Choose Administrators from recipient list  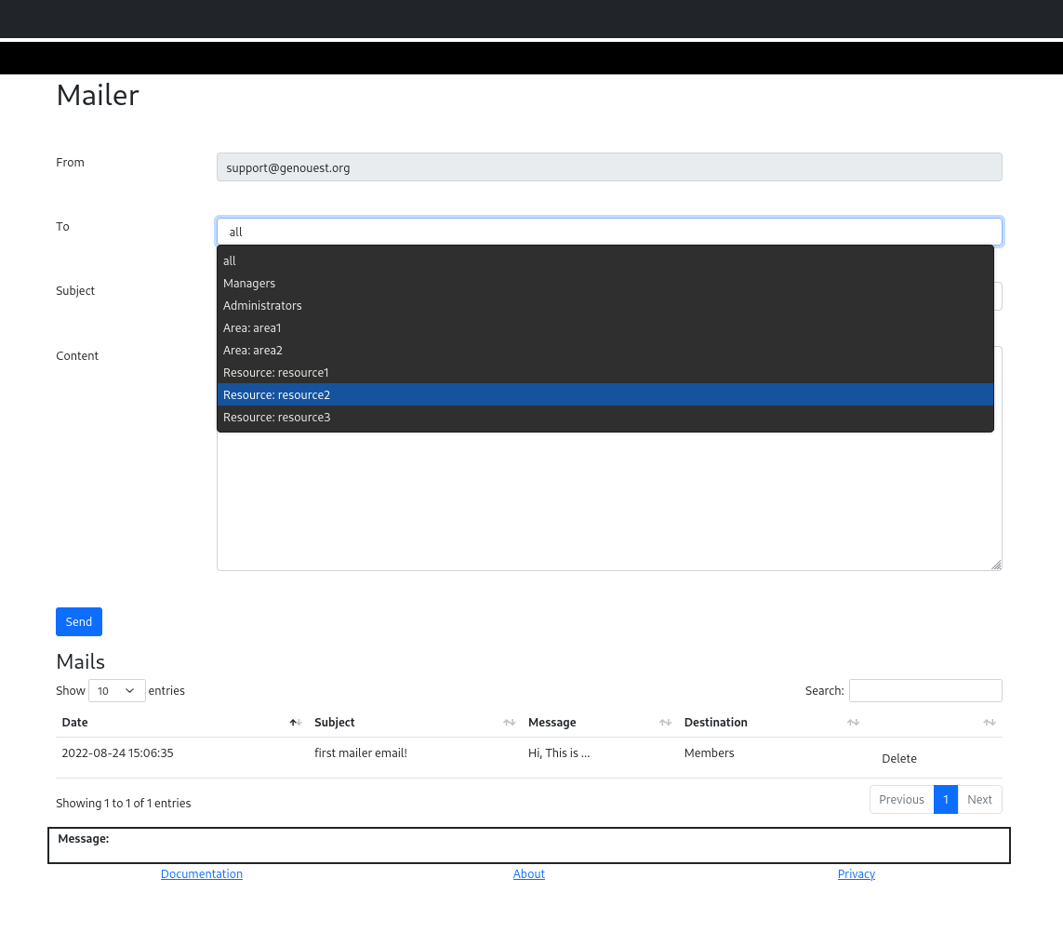pyautogui.click(x=605, y=306)
